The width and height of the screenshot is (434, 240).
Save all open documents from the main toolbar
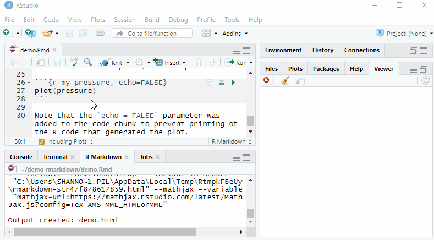tap(83, 33)
